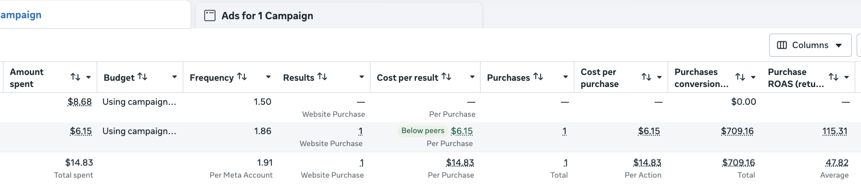861x186 pixels.
Task: Open Purchases column options dropdown
Action: (566, 77)
